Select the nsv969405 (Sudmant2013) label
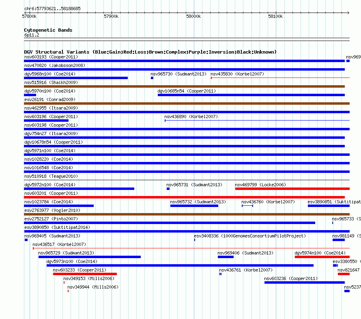Viewport: 361px width, 319px height. (52, 236)
